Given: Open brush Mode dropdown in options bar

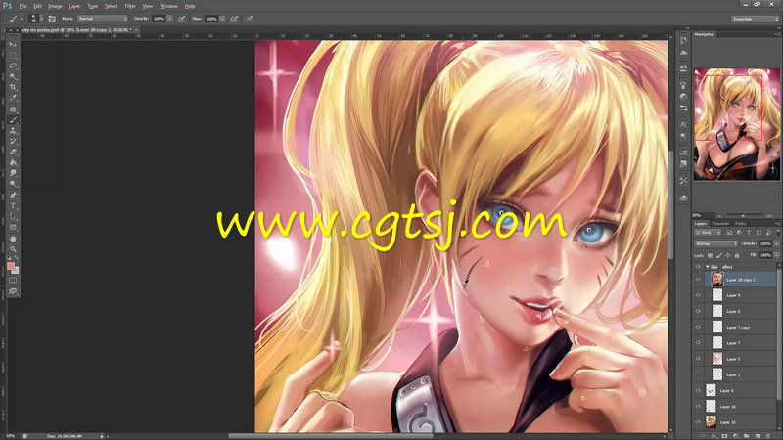Looking at the screenshot, I should (x=103, y=19).
